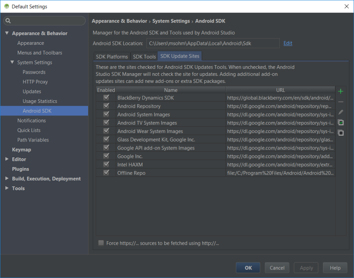The height and width of the screenshot is (278, 354).
Task: Click the Android Studio icon in title bar
Action: click(x=7, y=6)
